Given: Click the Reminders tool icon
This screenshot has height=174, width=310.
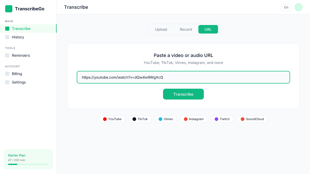Looking at the screenshot, I should 7,55.
